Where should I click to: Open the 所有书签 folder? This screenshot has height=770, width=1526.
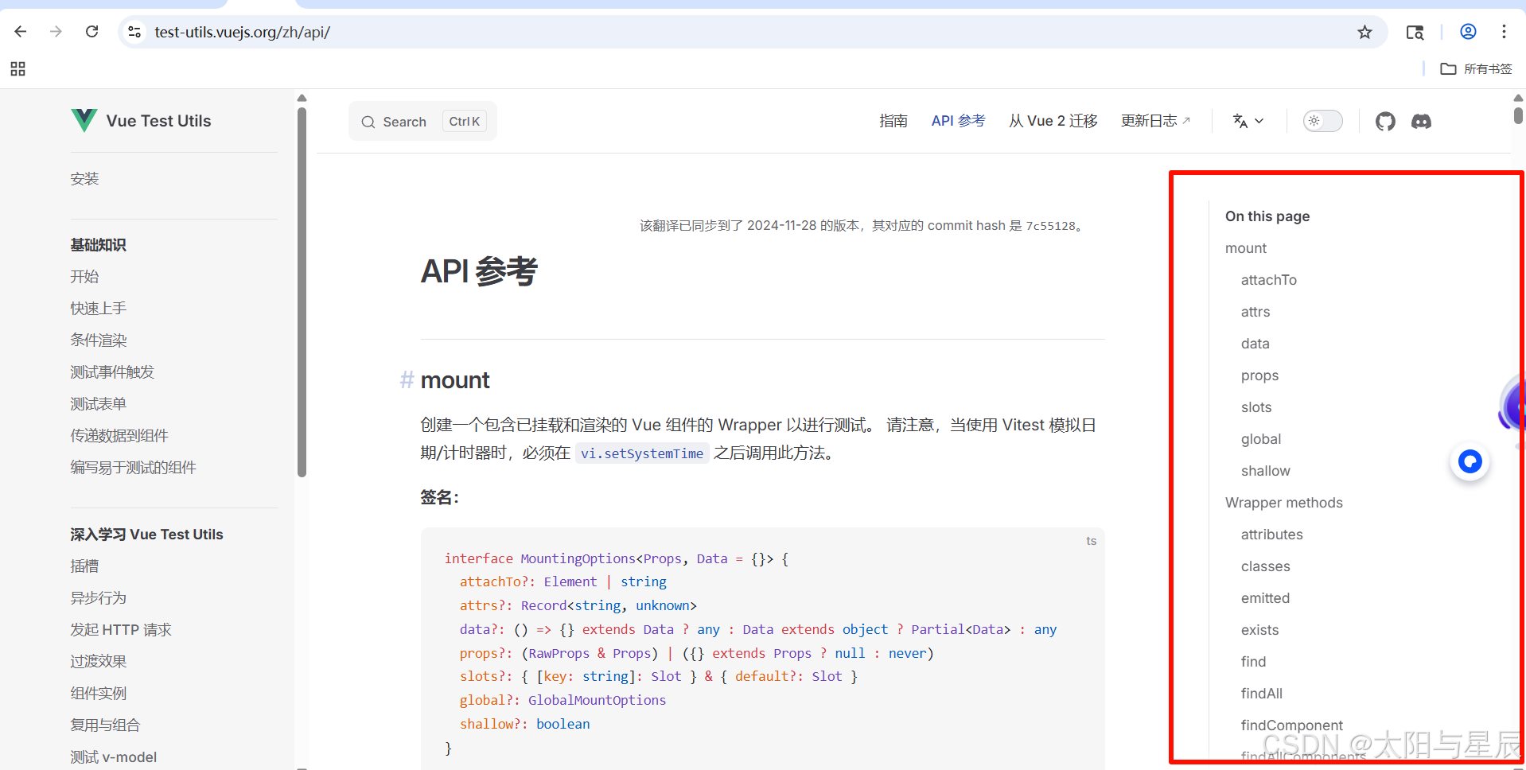[x=1477, y=69]
